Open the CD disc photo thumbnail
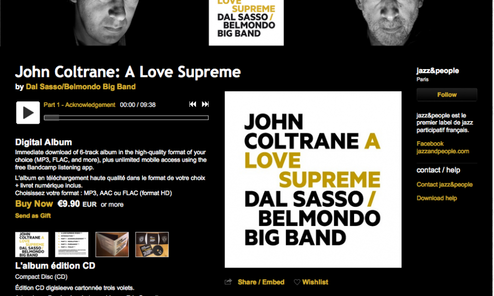 point(152,245)
